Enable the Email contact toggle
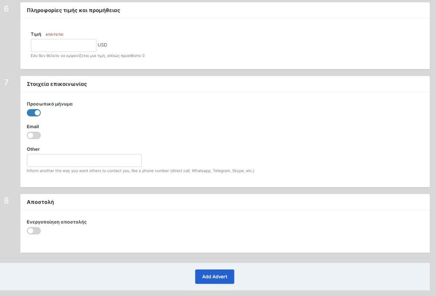 tap(34, 136)
